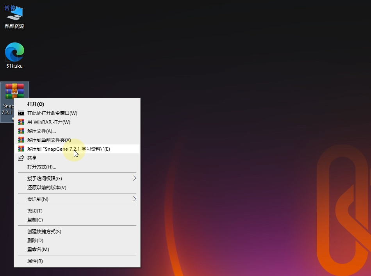The image size is (371, 276).
Task: Click WinRAR icon next to 解压到当前文件夹
Action: pos(21,140)
